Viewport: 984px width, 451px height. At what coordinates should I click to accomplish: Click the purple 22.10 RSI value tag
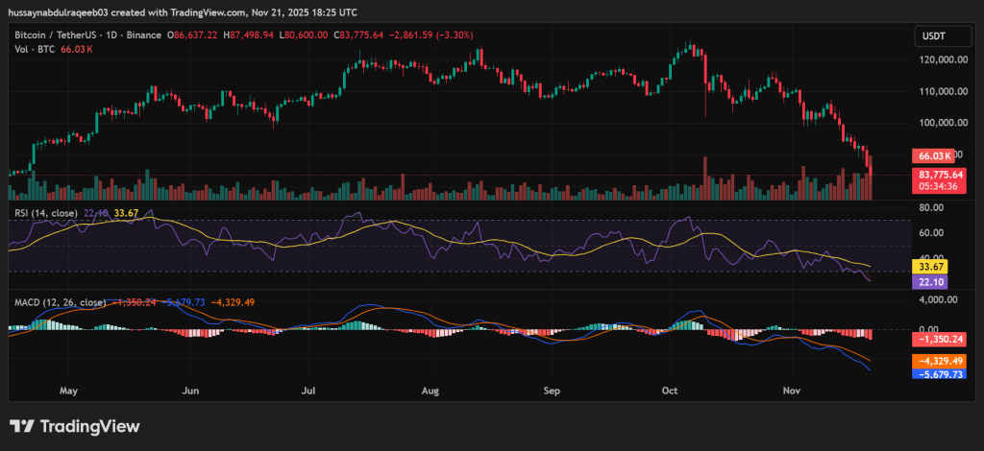(933, 282)
